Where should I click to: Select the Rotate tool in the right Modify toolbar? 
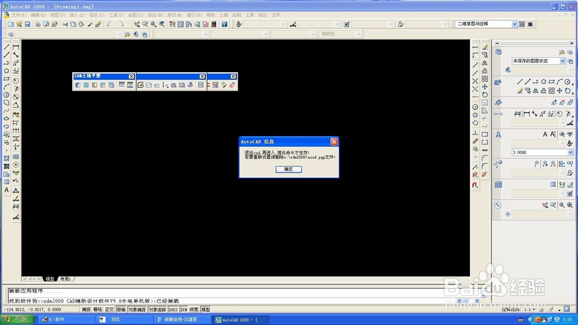tap(485, 95)
